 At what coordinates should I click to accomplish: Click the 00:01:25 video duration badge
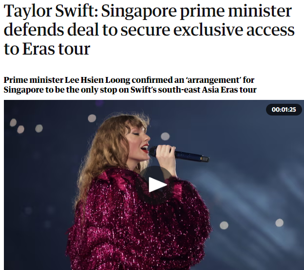[x=284, y=110]
